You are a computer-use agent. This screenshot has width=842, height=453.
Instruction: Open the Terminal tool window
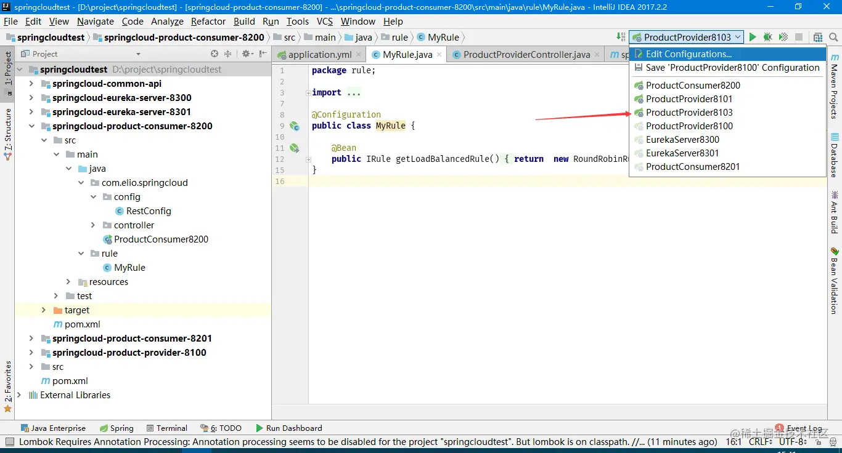[x=167, y=428]
